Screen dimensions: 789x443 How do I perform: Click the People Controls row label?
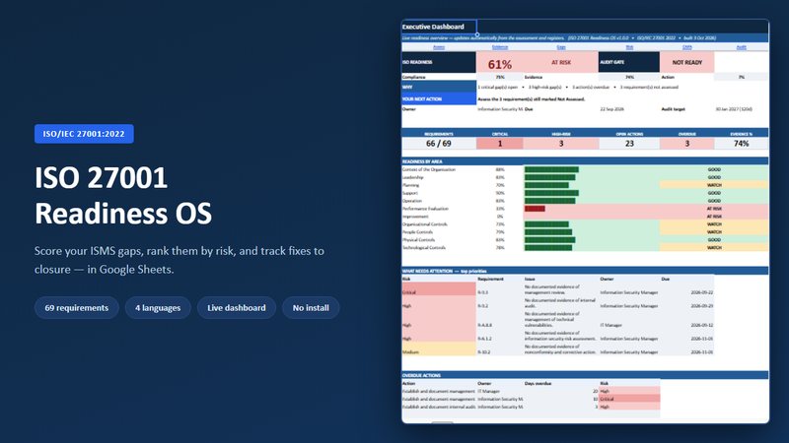point(417,232)
